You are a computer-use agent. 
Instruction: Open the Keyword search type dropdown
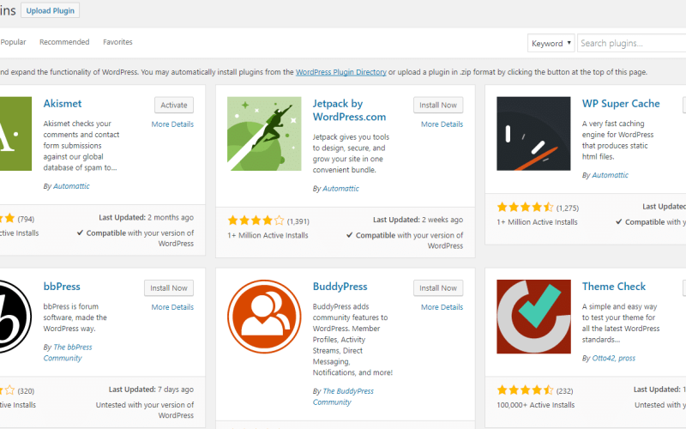point(551,43)
